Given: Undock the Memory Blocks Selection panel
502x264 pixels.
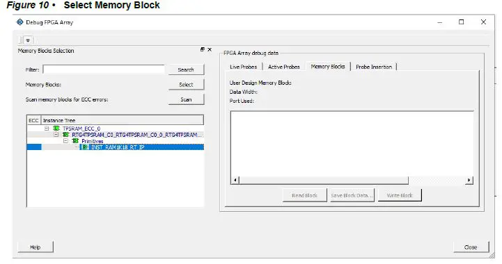Looking at the screenshot, I should click(203, 49).
